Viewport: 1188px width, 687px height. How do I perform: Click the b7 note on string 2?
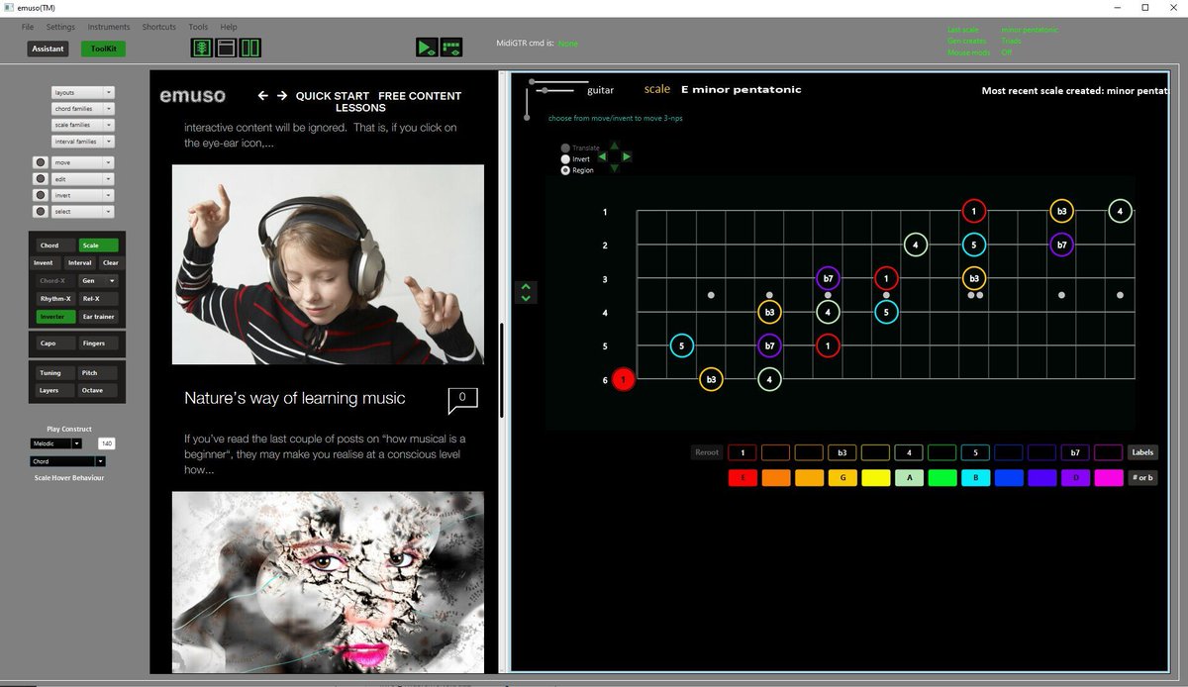(x=1061, y=245)
